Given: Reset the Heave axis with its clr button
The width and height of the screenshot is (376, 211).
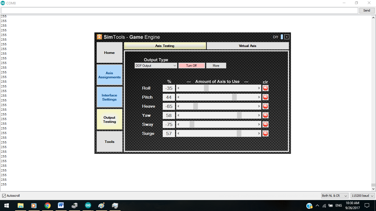Looking at the screenshot, I should click(265, 106).
